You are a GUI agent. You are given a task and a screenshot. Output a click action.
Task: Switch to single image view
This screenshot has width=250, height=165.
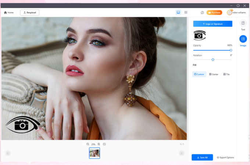coord(178,12)
